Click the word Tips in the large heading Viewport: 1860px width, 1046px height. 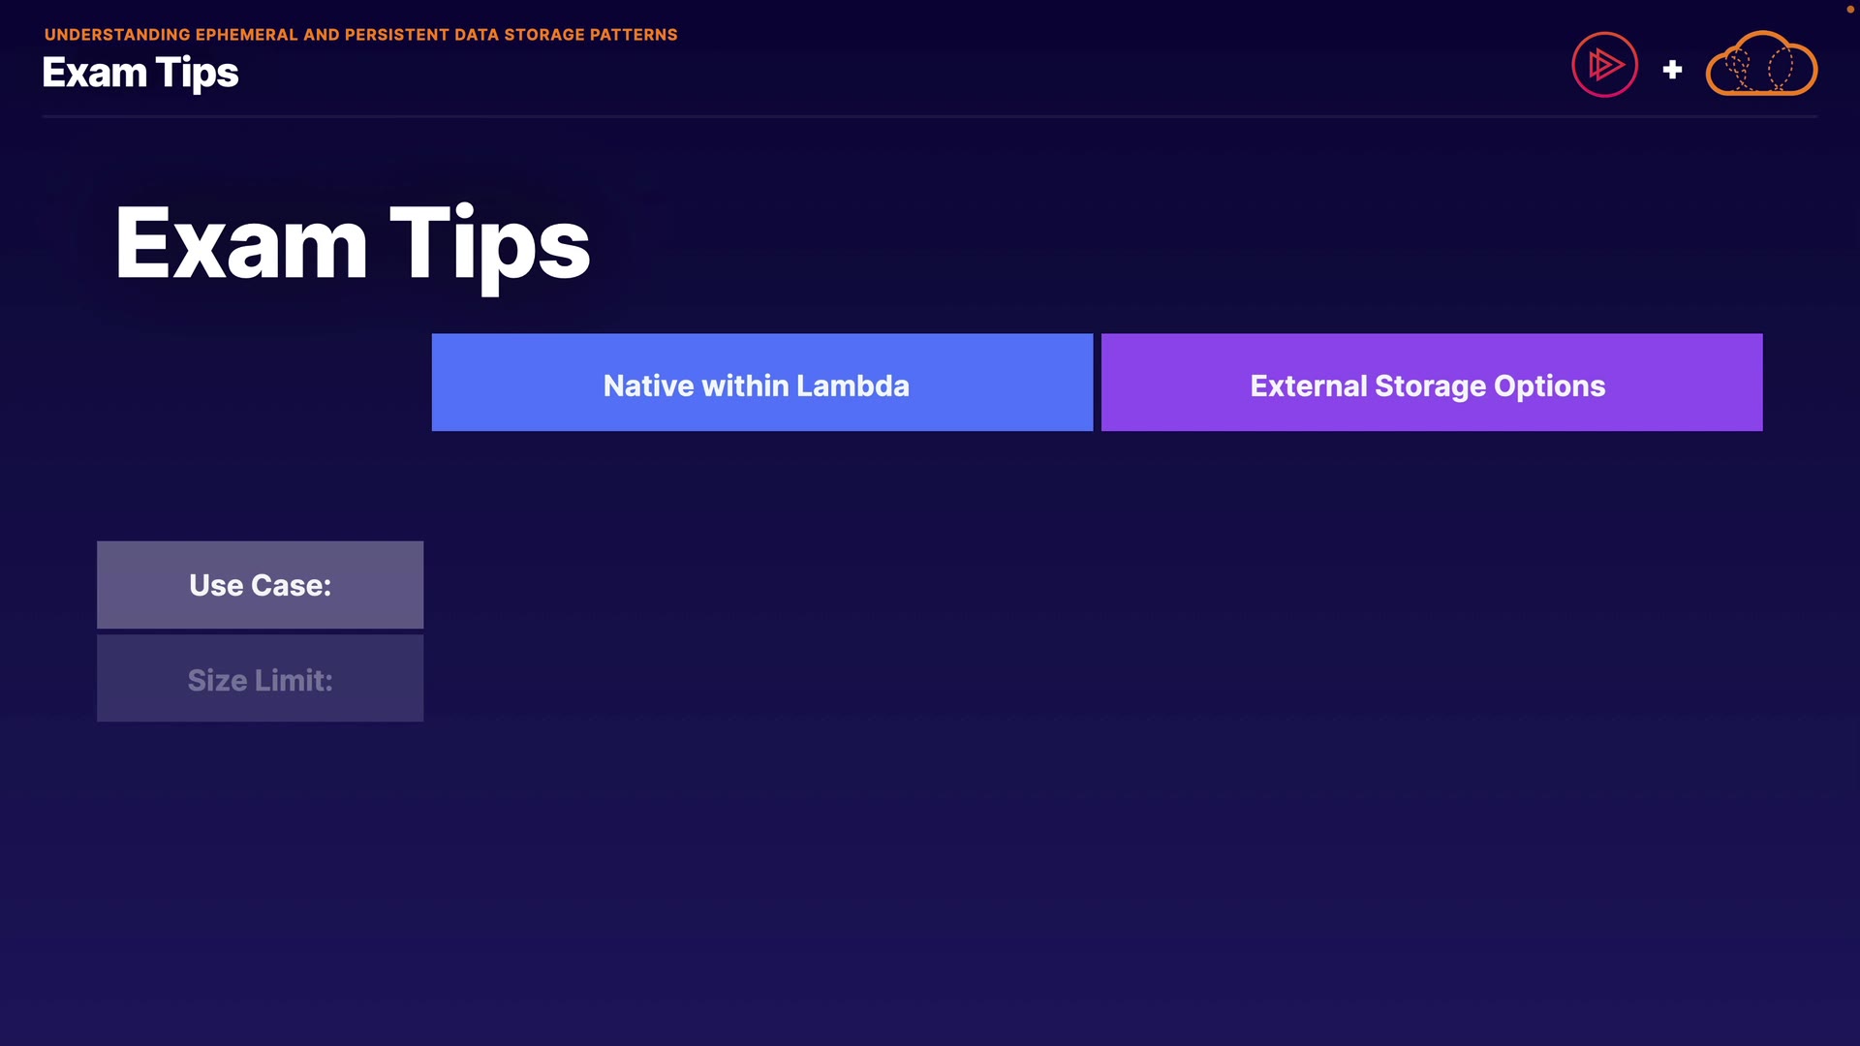click(489, 244)
